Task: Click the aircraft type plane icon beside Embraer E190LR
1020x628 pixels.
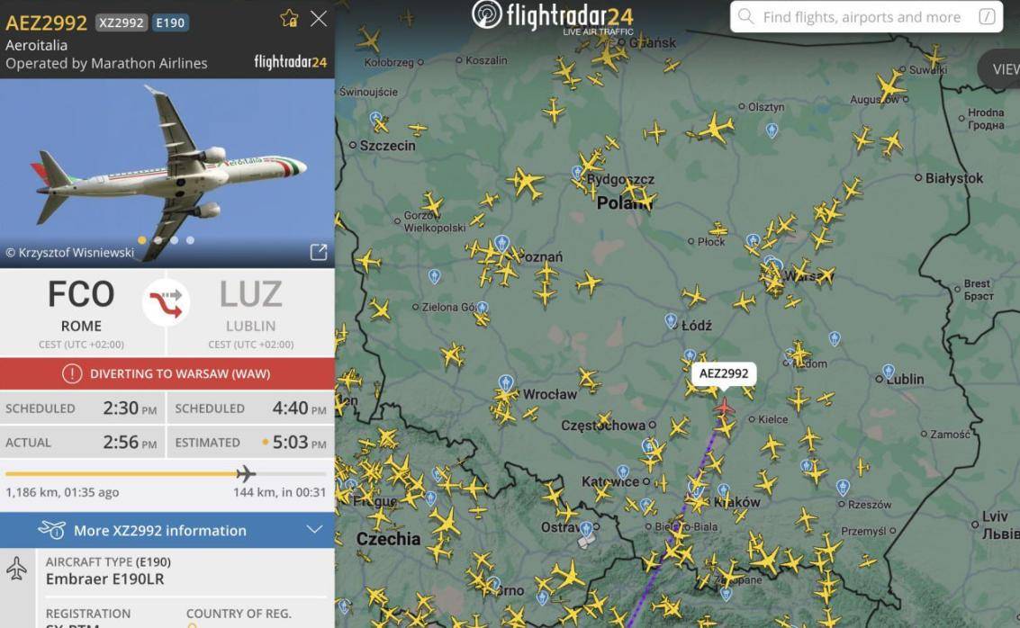Action: point(16,569)
